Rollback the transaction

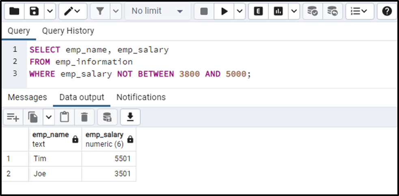pyautogui.click(x=332, y=11)
